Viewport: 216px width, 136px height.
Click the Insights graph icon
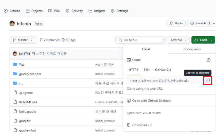point(90,11)
